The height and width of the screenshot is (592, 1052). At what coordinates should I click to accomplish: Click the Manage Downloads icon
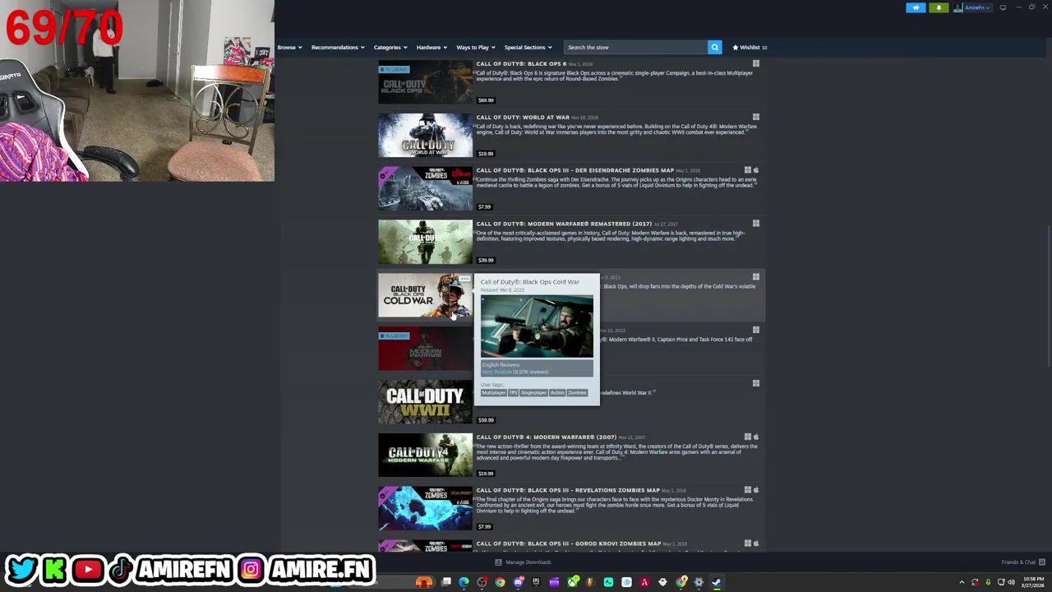tap(498, 562)
